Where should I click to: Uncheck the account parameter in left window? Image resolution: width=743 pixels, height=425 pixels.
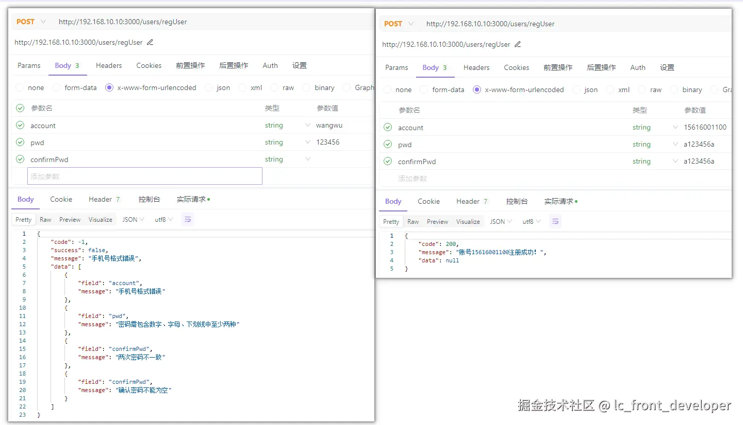point(20,125)
